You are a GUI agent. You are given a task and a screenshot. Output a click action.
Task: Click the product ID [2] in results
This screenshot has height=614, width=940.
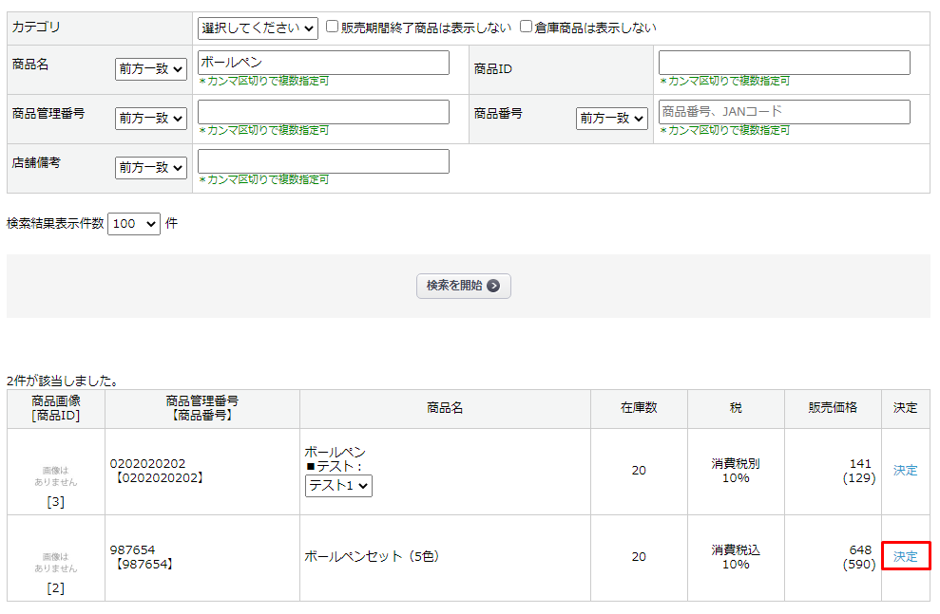(53, 586)
